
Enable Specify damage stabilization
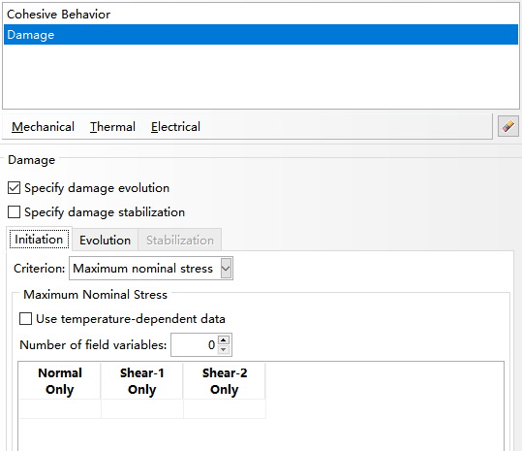(x=14, y=212)
